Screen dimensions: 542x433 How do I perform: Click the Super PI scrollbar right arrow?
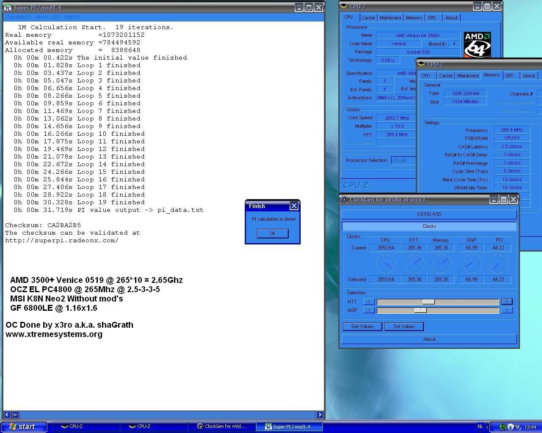pyautogui.click(x=320, y=415)
